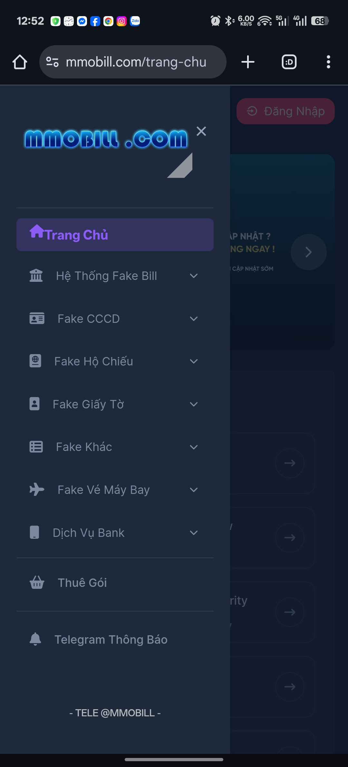
Task: Expand the Dịch Vụ Bank chevron
Action: 194,533
